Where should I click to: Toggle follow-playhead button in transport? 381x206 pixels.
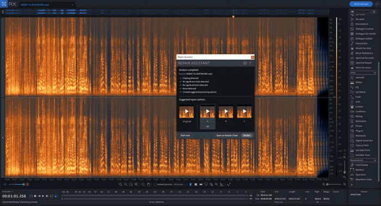(56, 196)
